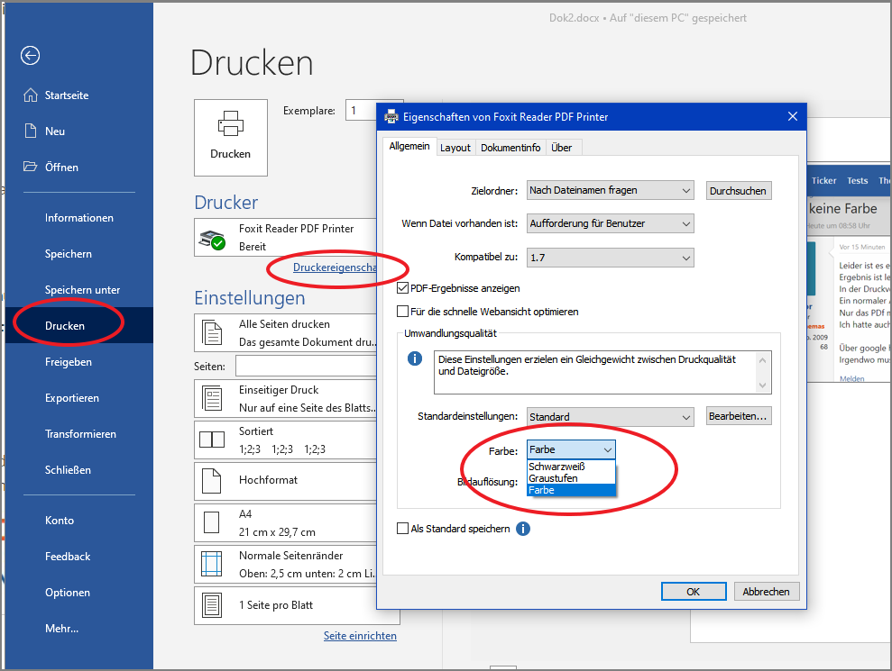The width and height of the screenshot is (892, 671).
Task: Open the Seite einrichten link
Action: pyautogui.click(x=360, y=636)
